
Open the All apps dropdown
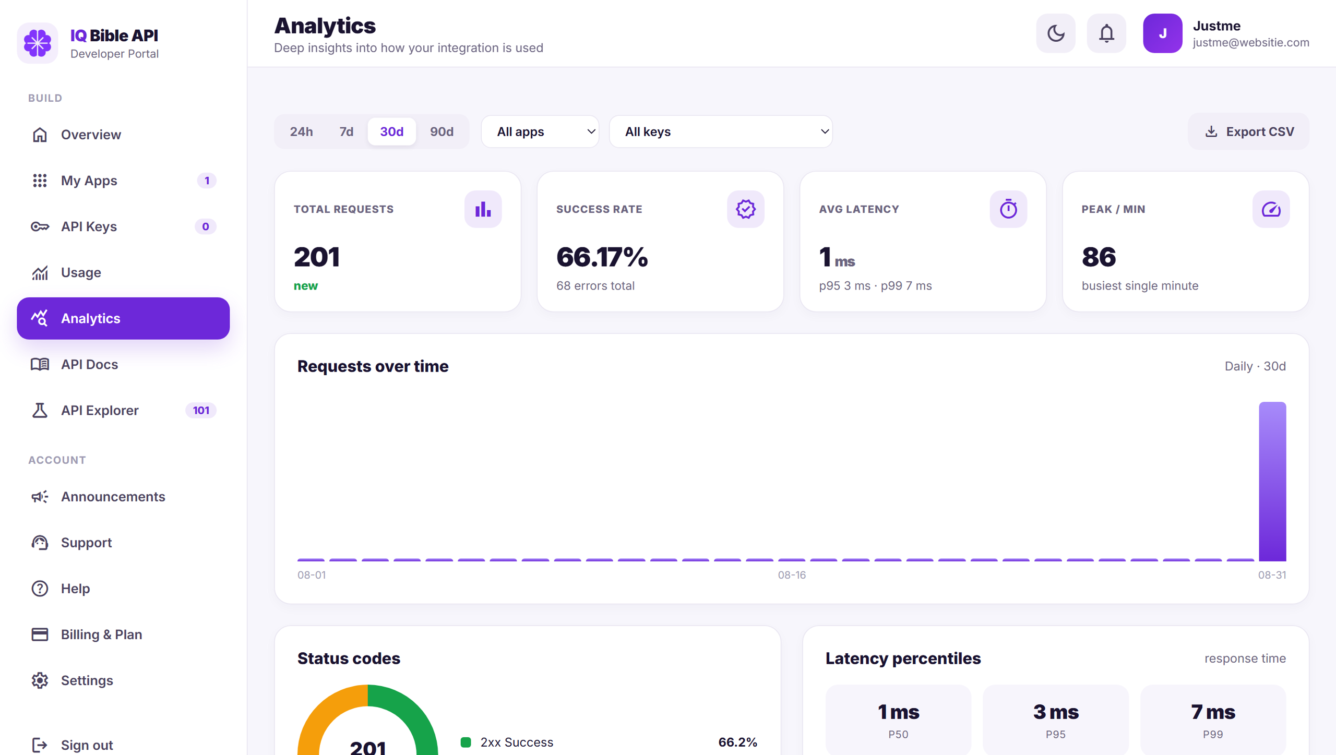point(540,131)
